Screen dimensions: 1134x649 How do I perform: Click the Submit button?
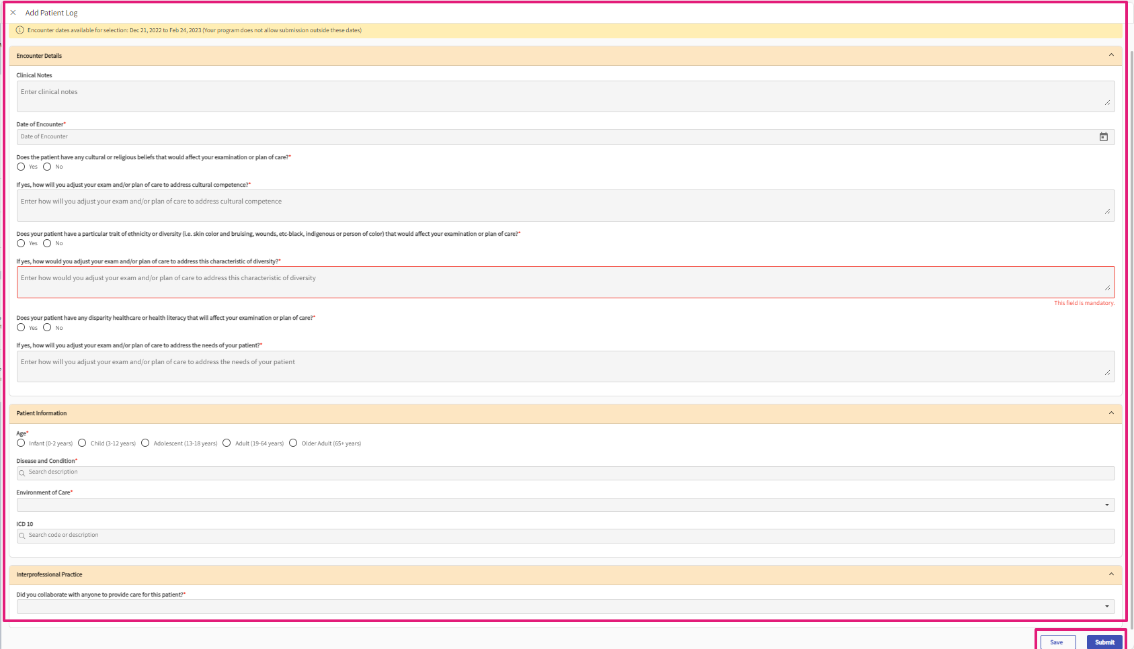pyautogui.click(x=1104, y=642)
